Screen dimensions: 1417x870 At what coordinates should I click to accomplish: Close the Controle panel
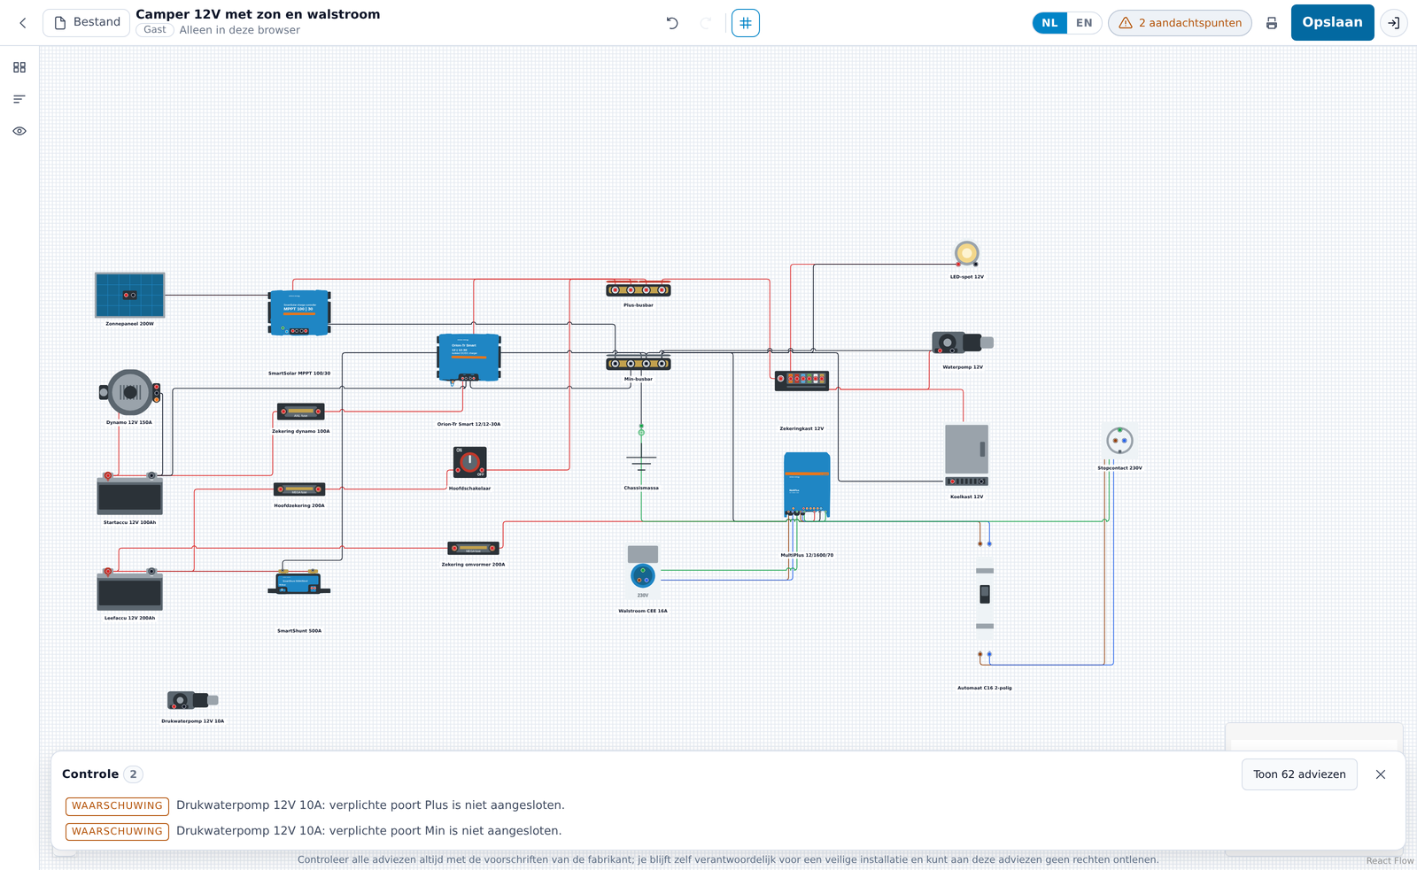[x=1381, y=774]
